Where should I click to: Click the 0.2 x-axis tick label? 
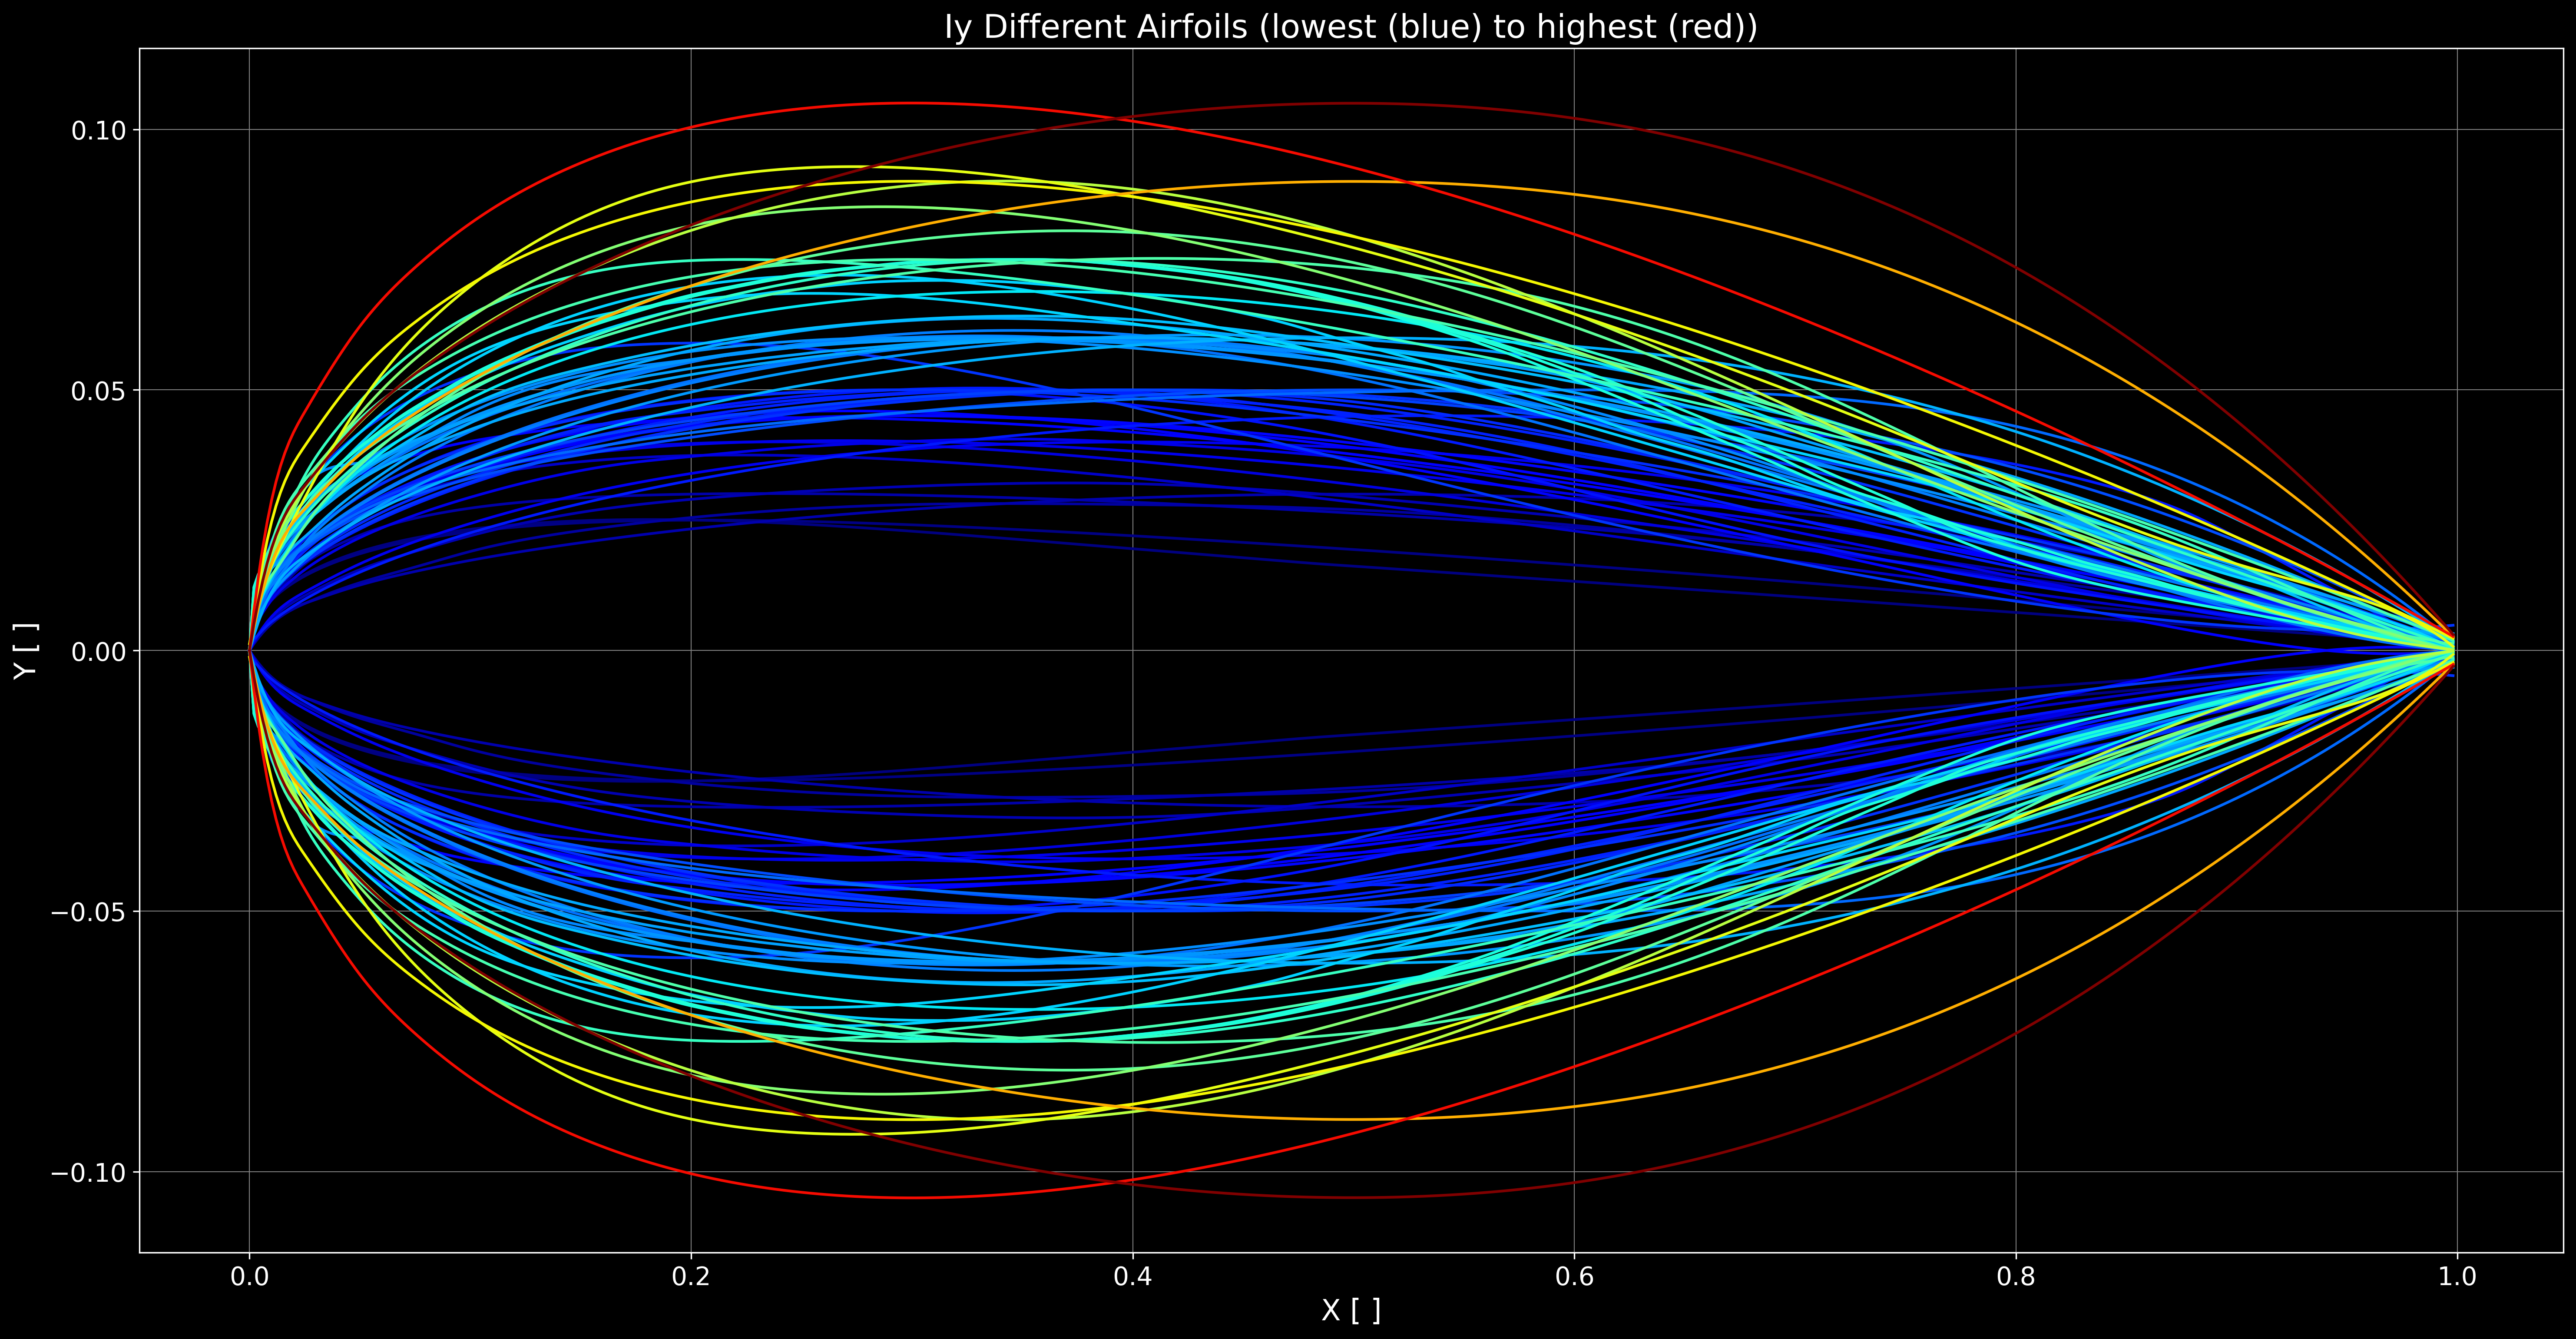pos(691,1277)
